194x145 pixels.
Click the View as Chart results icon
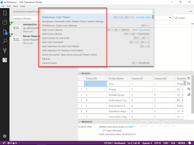point(189,94)
